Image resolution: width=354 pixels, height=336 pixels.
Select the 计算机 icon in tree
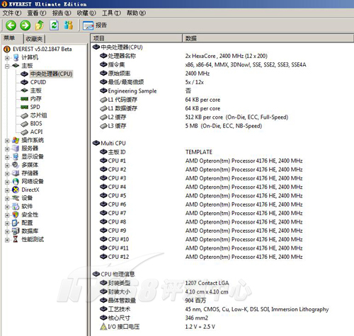16,57
